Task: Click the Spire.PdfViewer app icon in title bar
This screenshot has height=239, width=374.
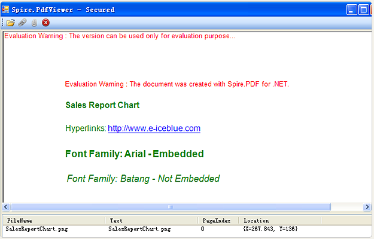Action: 5,10
